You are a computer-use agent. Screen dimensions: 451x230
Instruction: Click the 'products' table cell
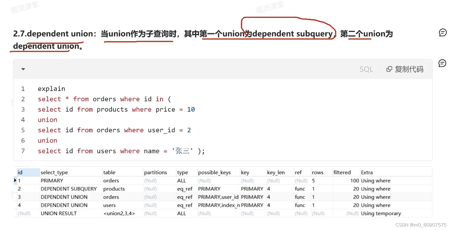(122, 189)
